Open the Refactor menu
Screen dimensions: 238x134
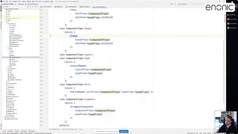point(29,1)
